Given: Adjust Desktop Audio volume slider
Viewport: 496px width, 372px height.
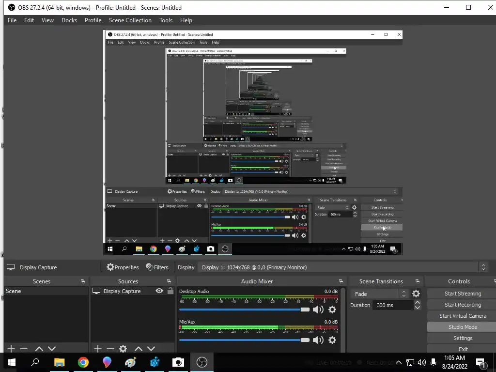Looking at the screenshot, I should (244, 310).
